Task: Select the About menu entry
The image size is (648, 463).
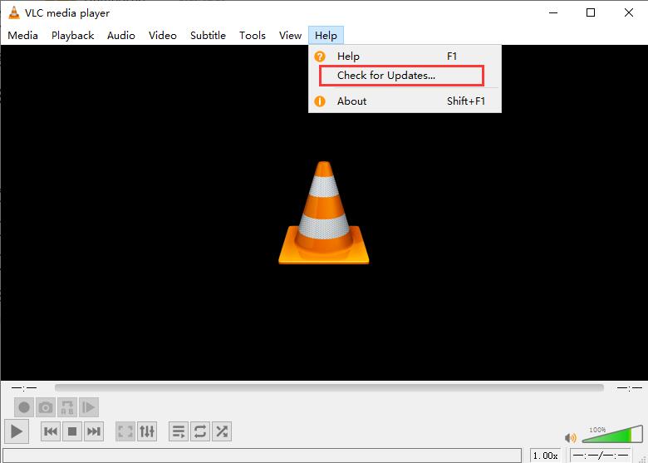Action: point(405,101)
